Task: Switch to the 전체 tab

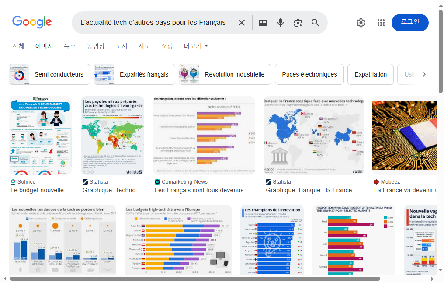Action: [18, 46]
